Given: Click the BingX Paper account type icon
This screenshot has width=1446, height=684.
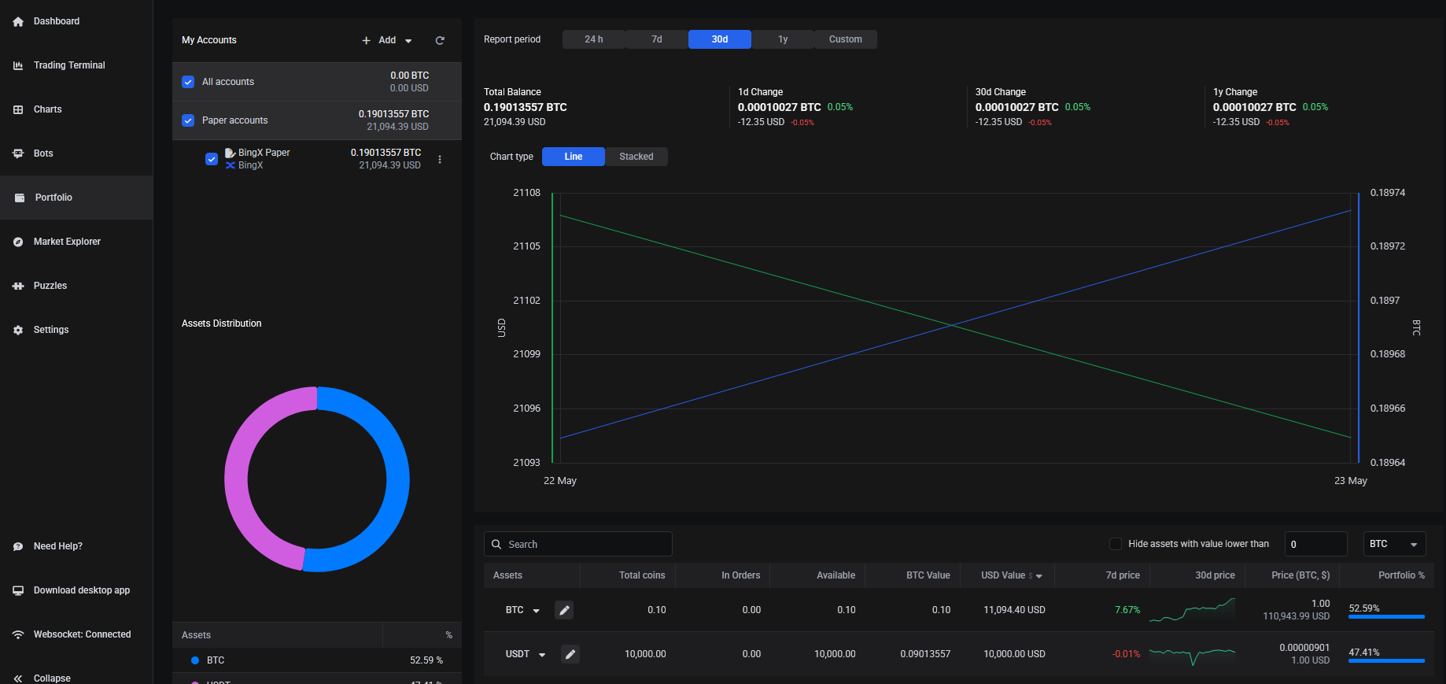Looking at the screenshot, I should pyautogui.click(x=231, y=153).
